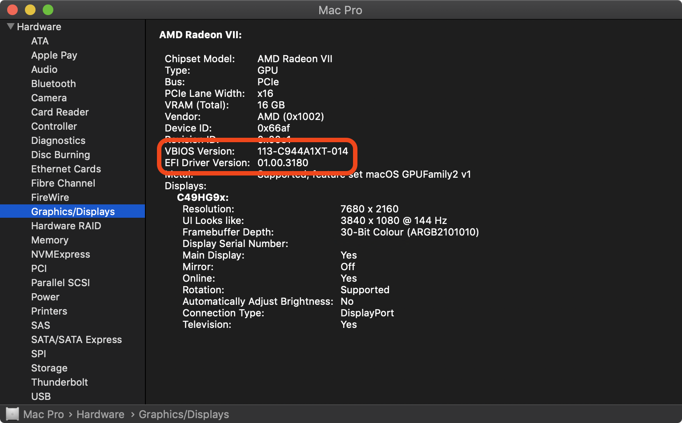Screen dimensions: 682x423
Task: Click the Displays: label
Action: 185,186
